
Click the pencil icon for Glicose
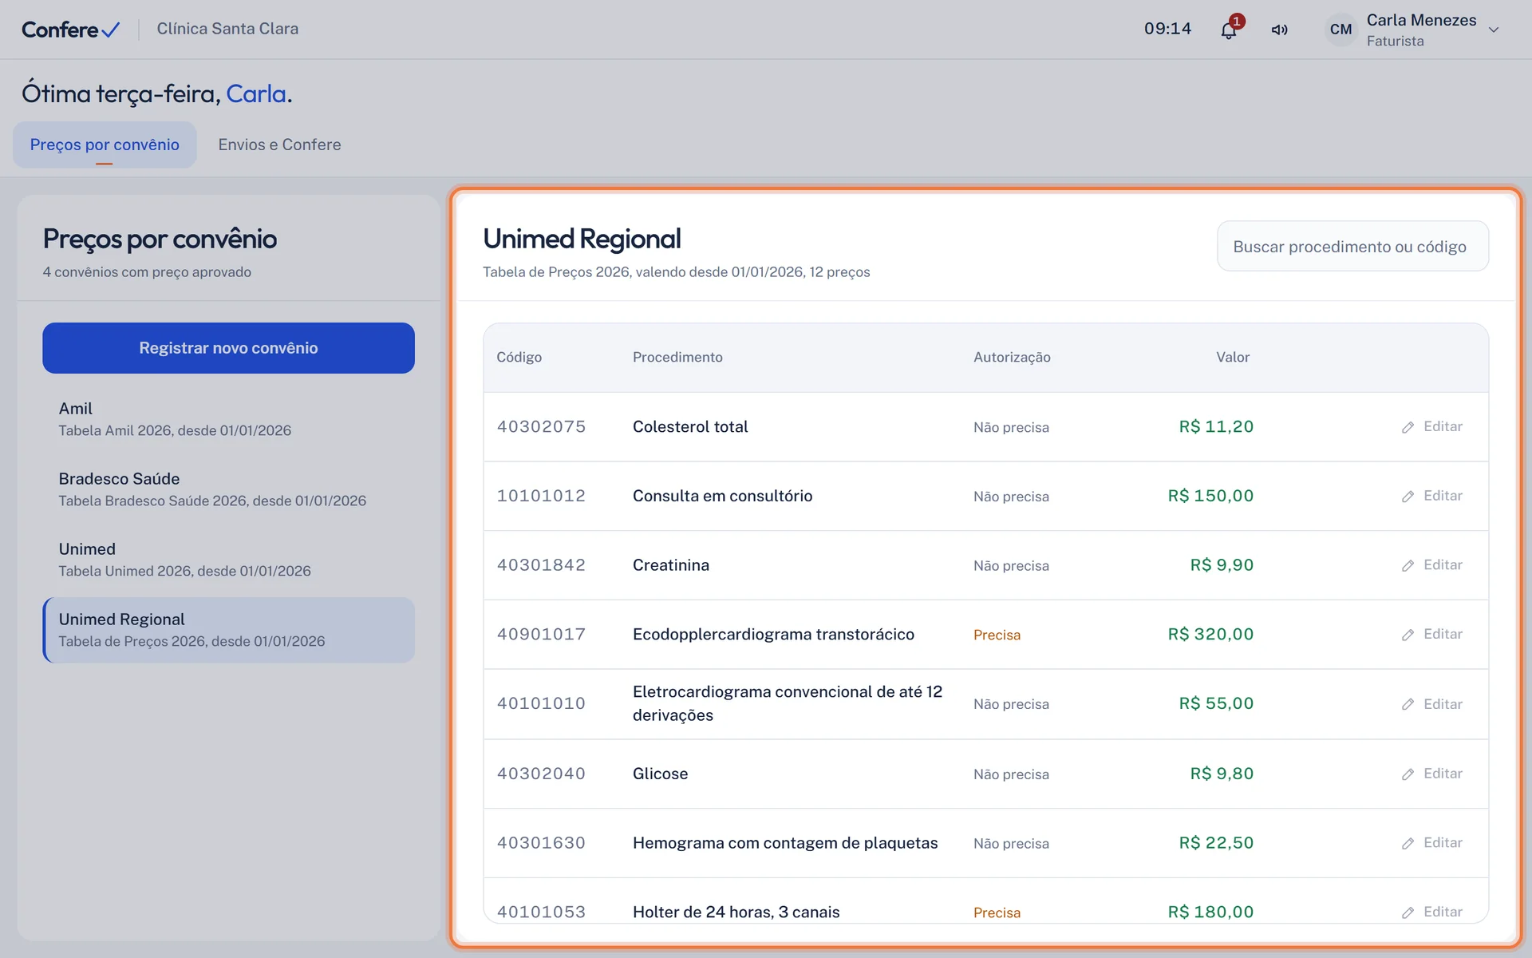coord(1408,774)
